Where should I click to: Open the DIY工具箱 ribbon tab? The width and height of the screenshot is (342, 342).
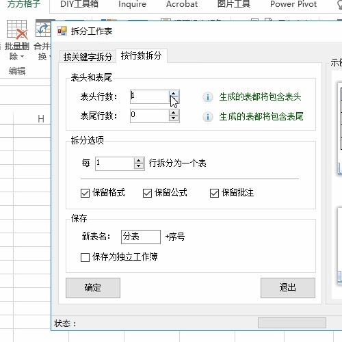tap(79, 4)
